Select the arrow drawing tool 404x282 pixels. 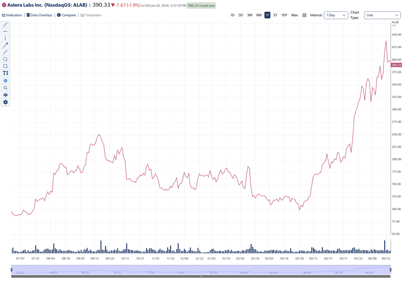click(6, 45)
